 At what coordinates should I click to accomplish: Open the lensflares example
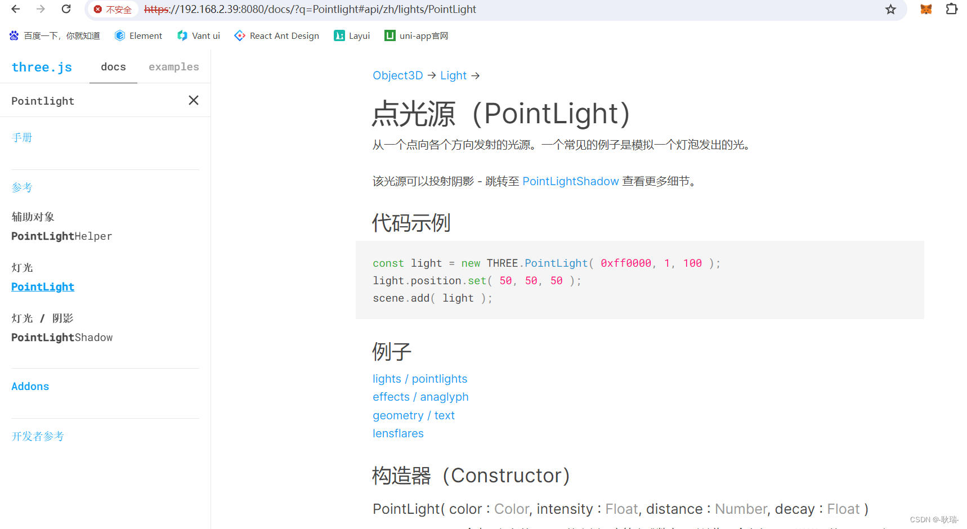click(x=398, y=433)
